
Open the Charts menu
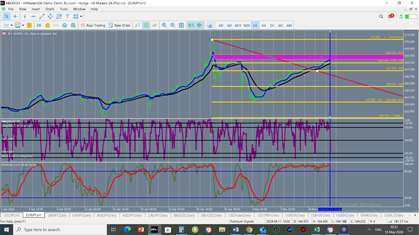click(x=50, y=9)
